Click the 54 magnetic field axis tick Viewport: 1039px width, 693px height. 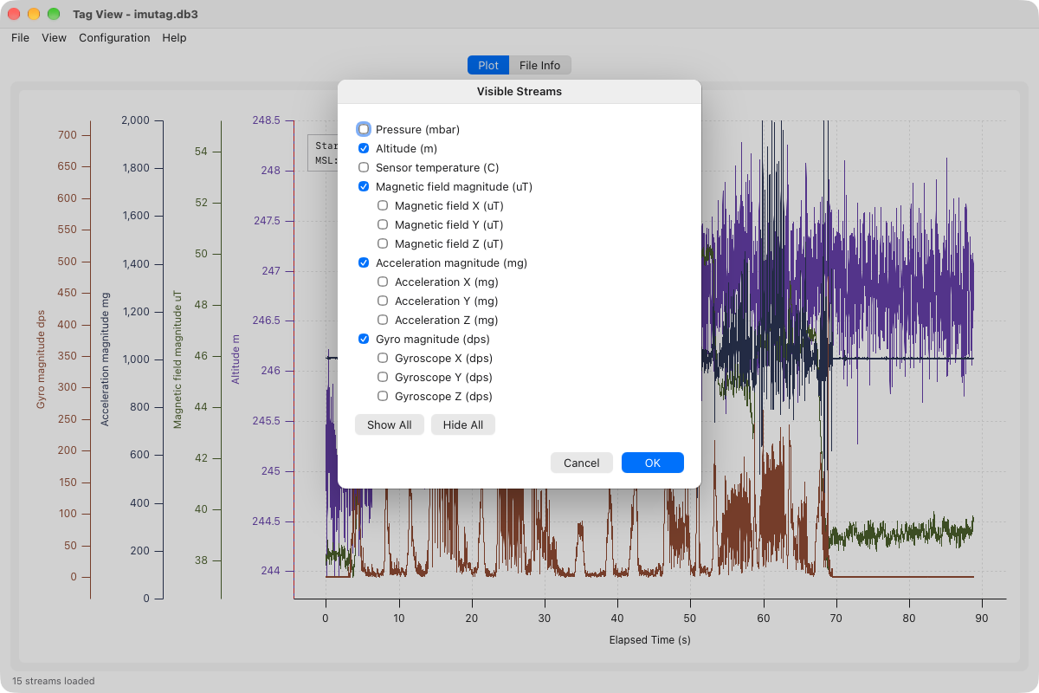201,152
